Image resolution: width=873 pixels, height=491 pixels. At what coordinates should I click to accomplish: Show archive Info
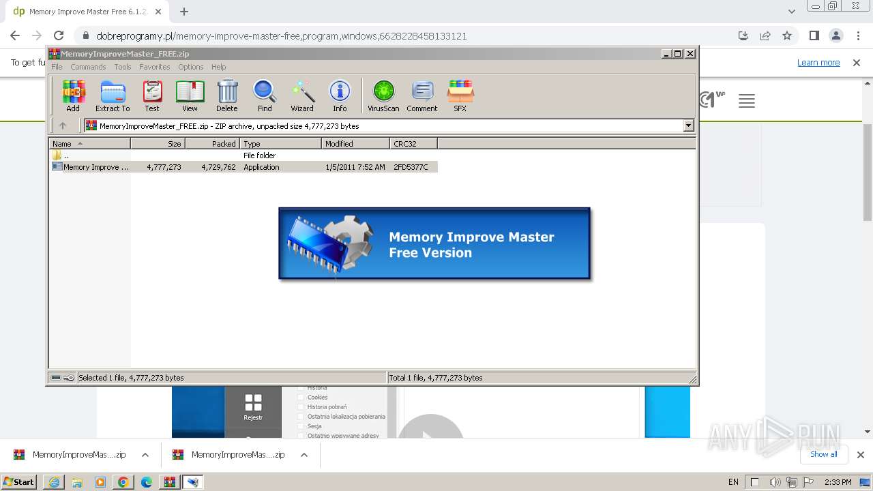coord(340,96)
